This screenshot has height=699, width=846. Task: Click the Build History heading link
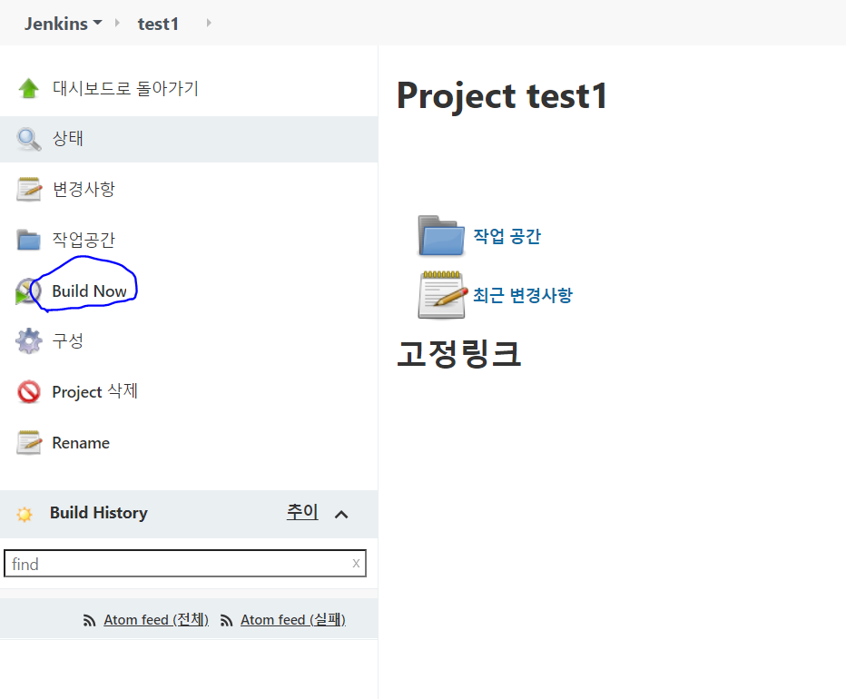pyautogui.click(x=99, y=513)
